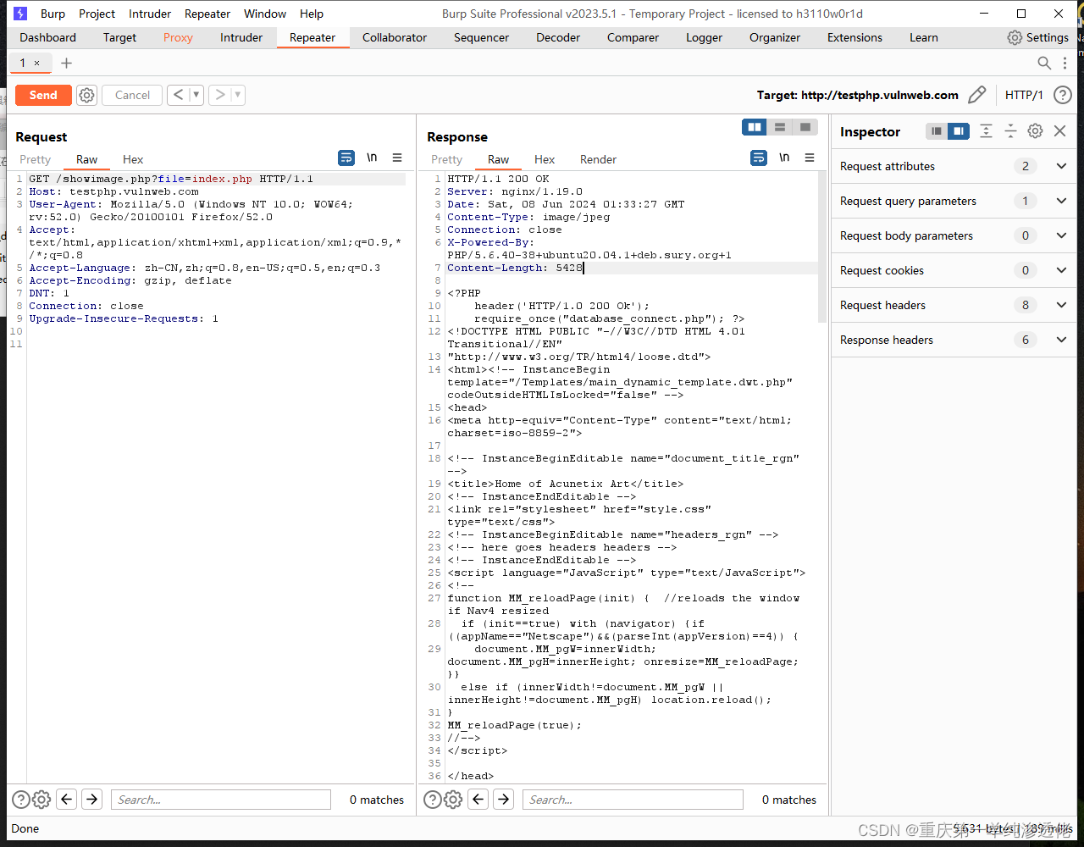The width and height of the screenshot is (1084, 847).
Task: Add a new Repeater tab
Action: pos(66,63)
